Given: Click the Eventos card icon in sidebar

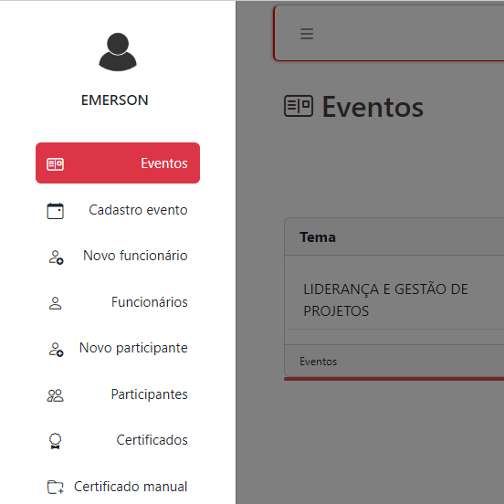Looking at the screenshot, I should click(56, 164).
